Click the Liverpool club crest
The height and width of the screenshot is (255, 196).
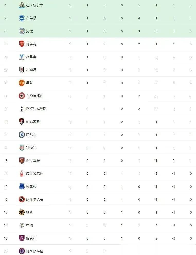coord(22,148)
